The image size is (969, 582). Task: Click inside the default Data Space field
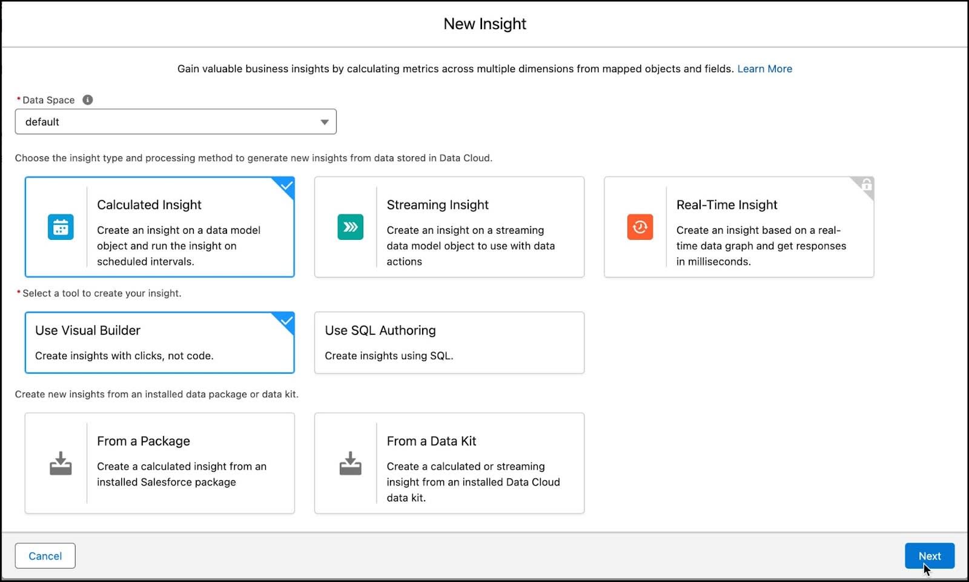pyautogui.click(x=151, y=121)
